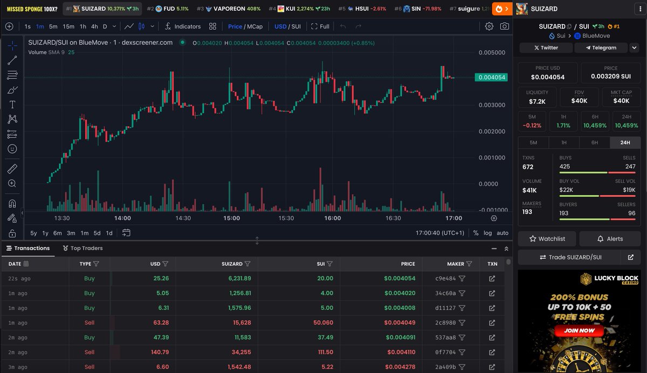Filter transactions by SUIZARD amount column
The width and height of the screenshot is (647, 373).
(247, 264)
